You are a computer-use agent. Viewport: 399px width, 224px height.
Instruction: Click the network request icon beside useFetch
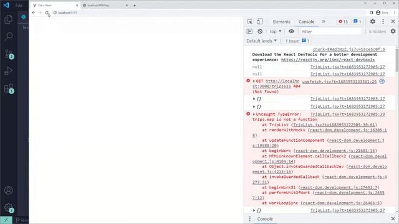[382, 82]
